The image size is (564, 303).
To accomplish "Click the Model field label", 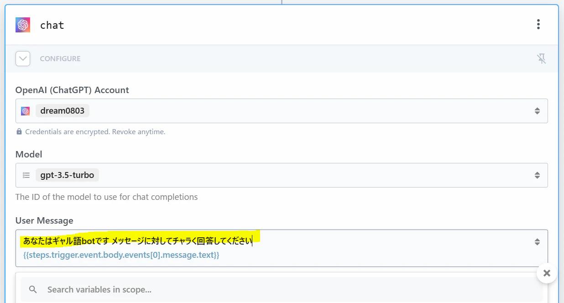I will click(x=29, y=154).
